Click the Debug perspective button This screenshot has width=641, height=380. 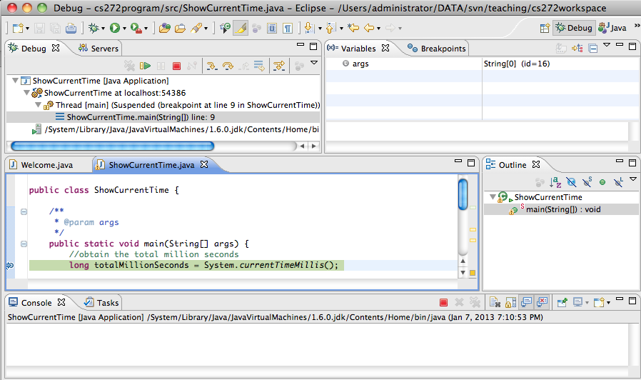tap(574, 28)
